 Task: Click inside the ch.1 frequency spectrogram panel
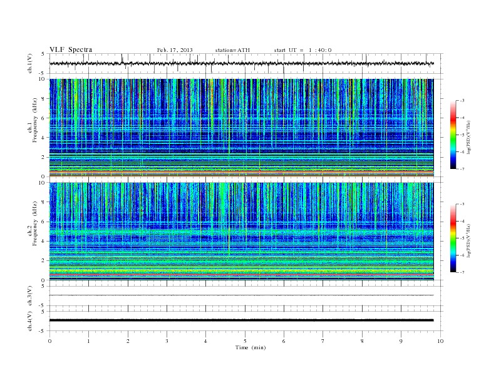click(x=241, y=128)
